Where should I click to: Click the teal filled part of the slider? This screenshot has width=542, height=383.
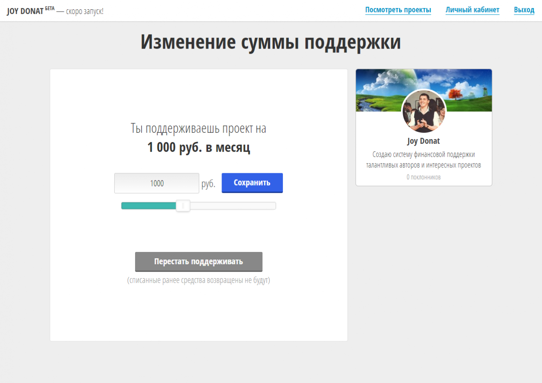click(x=148, y=206)
